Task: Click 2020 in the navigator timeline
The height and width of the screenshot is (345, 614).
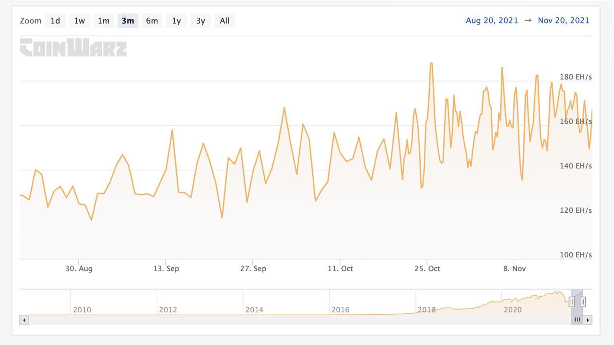Action: [x=513, y=310]
